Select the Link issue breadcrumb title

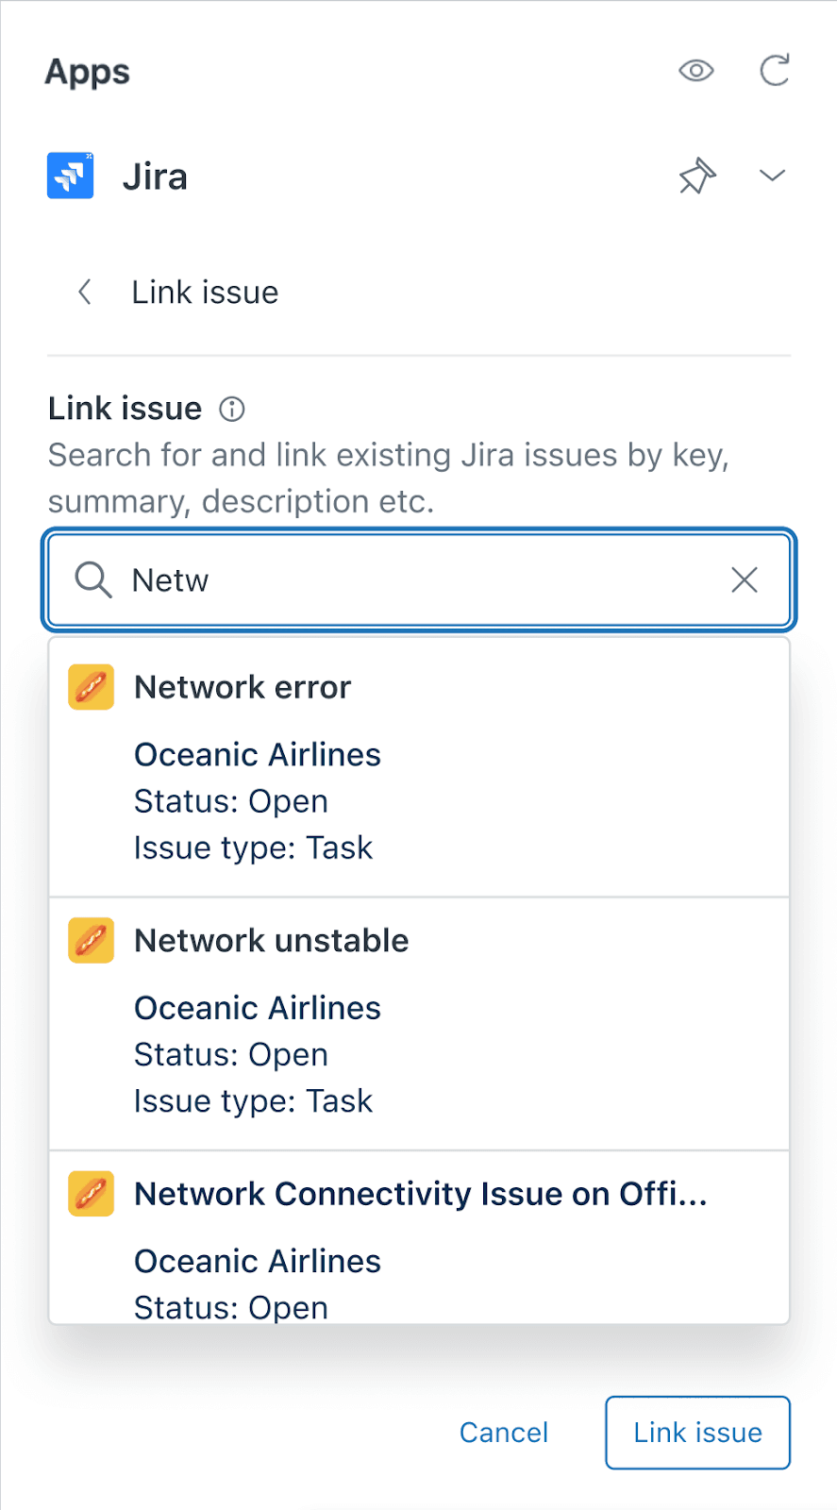(x=204, y=292)
